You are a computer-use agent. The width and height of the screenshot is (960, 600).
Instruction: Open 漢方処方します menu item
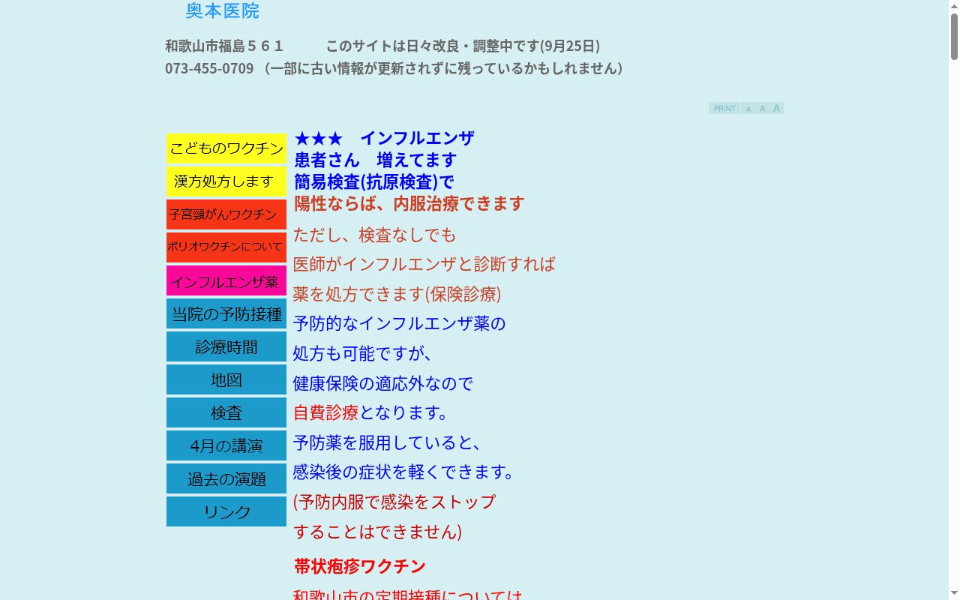pyautogui.click(x=226, y=181)
